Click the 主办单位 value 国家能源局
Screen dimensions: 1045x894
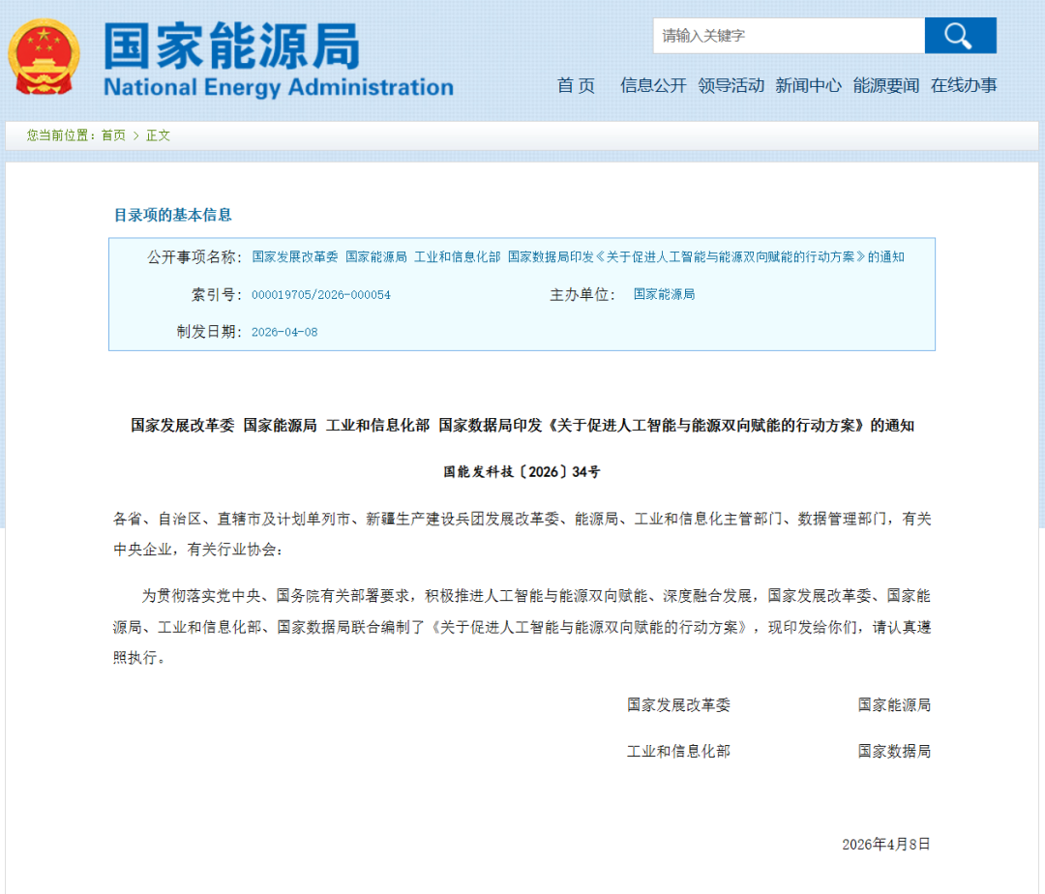pyautogui.click(x=664, y=294)
